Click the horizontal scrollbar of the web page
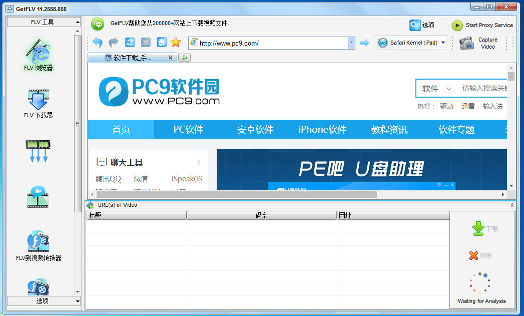Viewport: 524px width, 316px height. pyautogui.click(x=237, y=195)
